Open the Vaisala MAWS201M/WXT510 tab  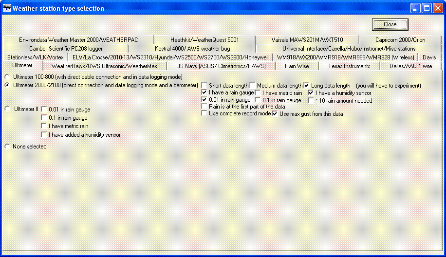(307, 40)
